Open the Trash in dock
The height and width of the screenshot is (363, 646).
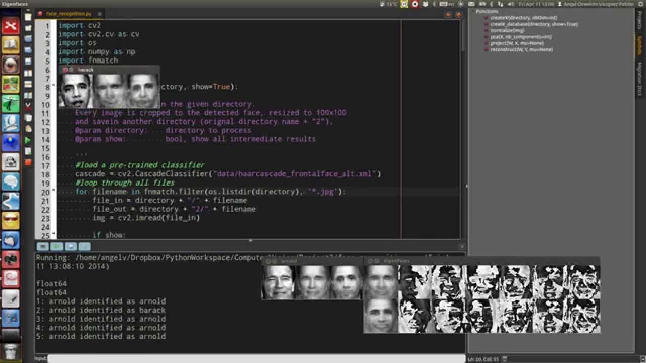click(x=11, y=351)
